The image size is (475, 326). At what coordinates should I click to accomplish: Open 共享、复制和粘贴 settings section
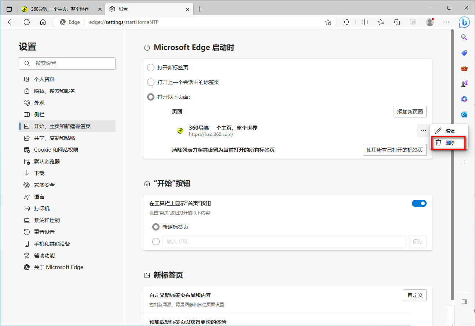[67, 138]
